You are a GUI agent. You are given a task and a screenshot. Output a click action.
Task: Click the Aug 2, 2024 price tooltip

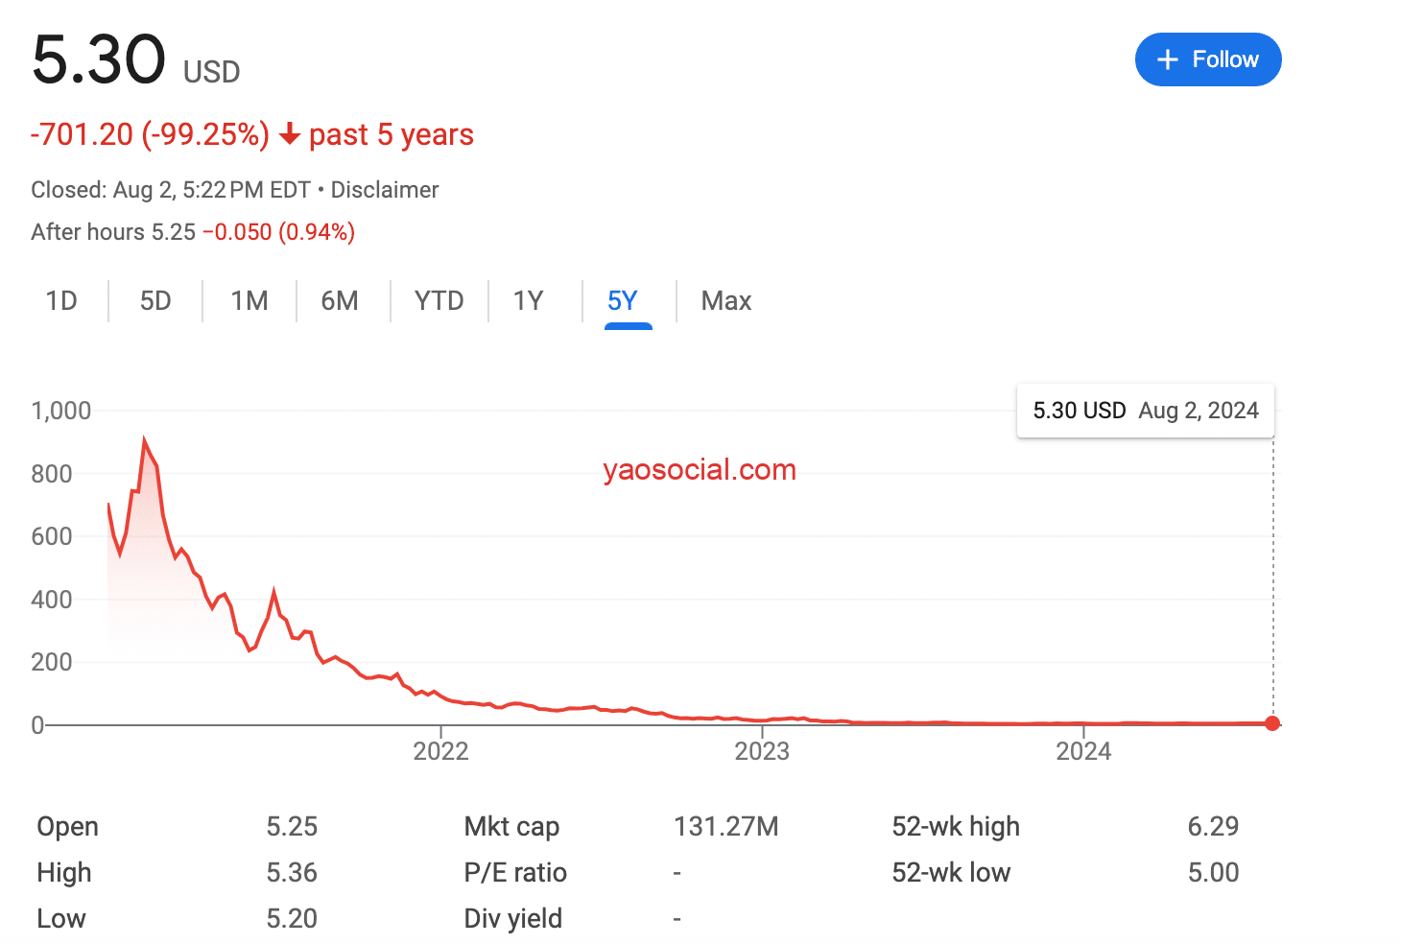click(x=1145, y=411)
